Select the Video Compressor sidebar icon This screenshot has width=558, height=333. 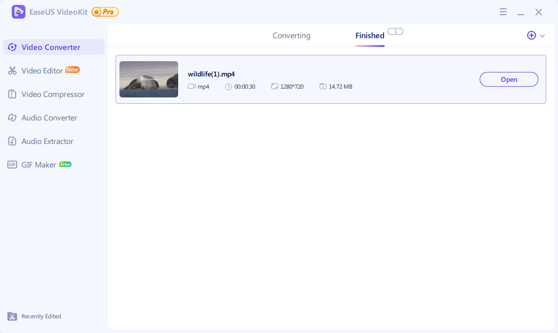coord(12,95)
